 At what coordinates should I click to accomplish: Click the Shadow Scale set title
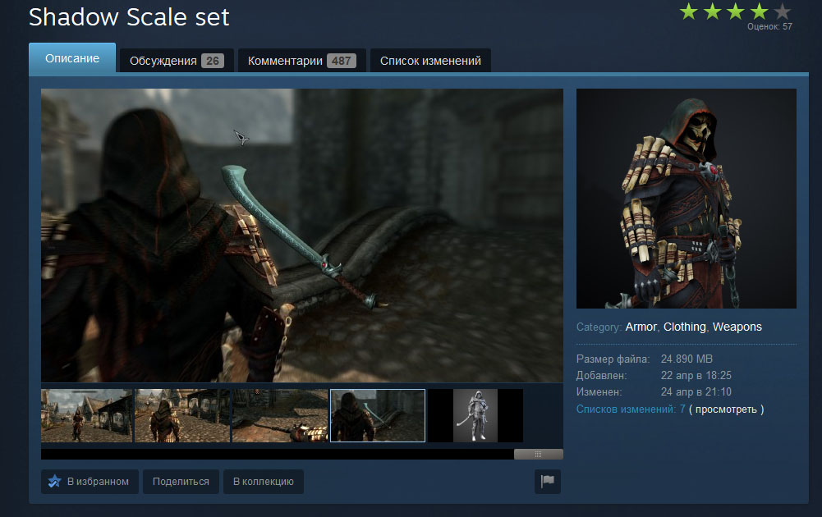coord(129,17)
